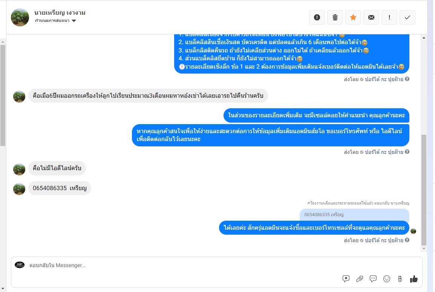
Task: Flag conversation with exclamation mark button
Action: pyautogui.click(x=389, y=17)
